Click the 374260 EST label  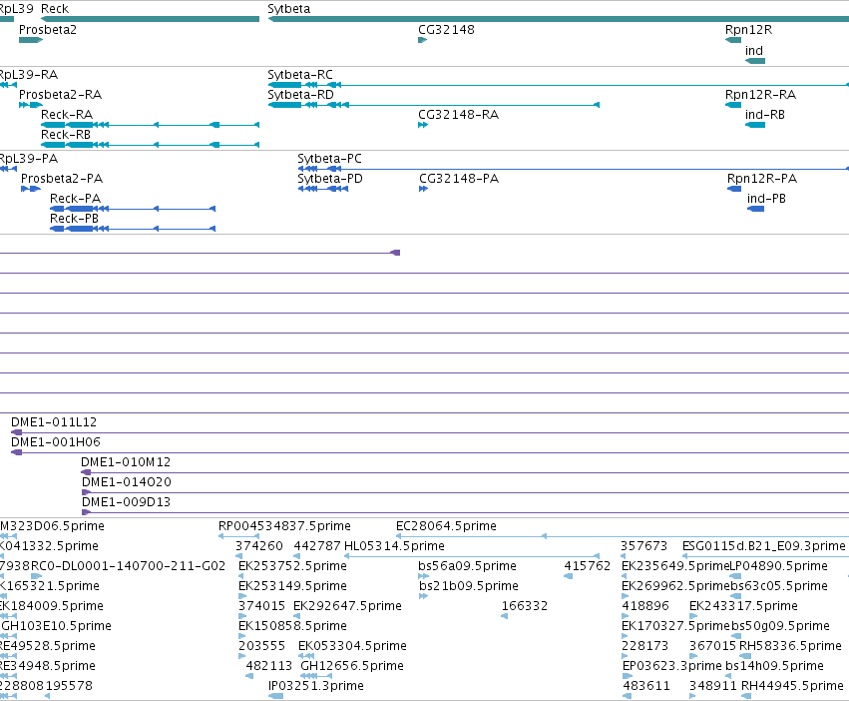point(259,546)
